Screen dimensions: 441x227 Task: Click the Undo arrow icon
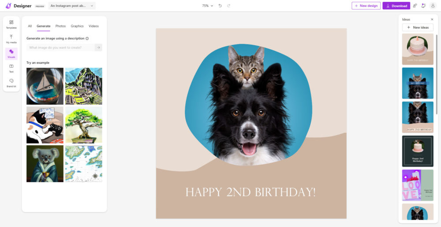(220, 6)
